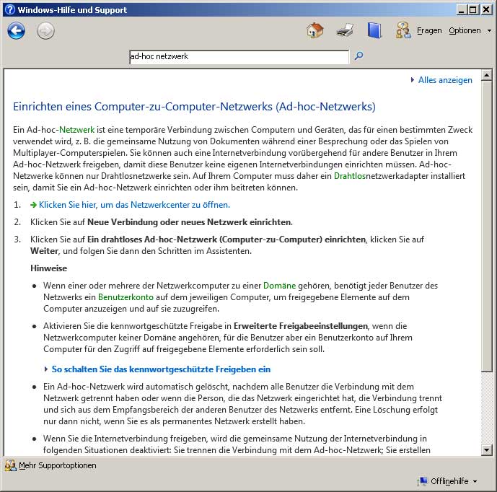Close the Windows-Hilfe und Support window
The image size is (497, 492).
(x=486, y=10)
